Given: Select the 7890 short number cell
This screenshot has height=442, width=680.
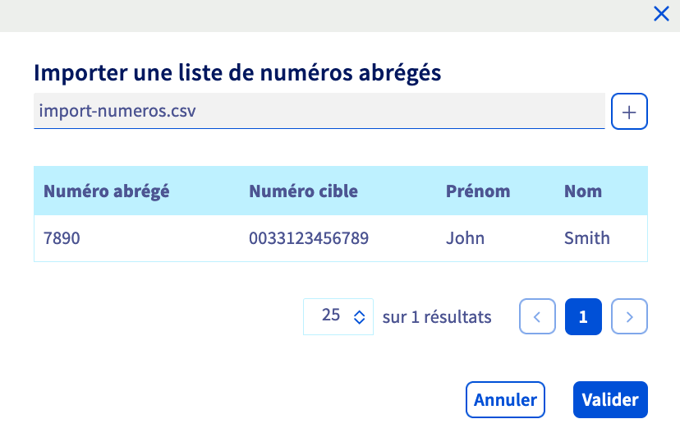Looking at the screenshot, I should tap(62, 238).
